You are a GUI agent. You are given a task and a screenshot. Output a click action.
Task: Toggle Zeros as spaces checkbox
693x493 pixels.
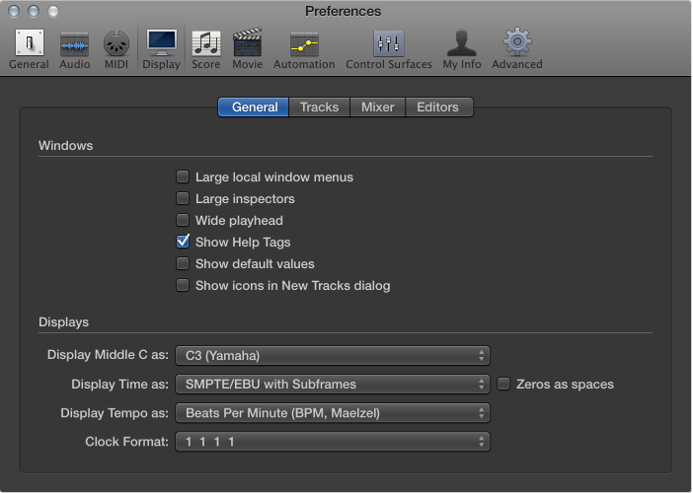click(x=503, y=384)
